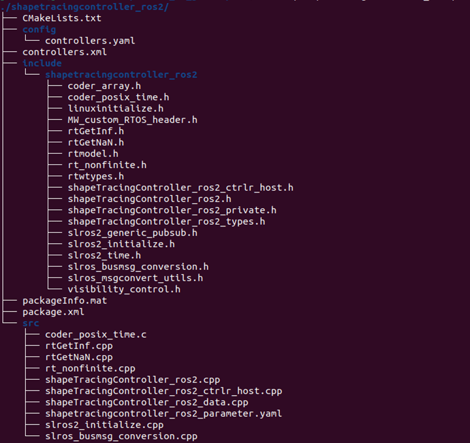Select shapeTracingController_ros2_types.h file
This screenshot has width=470, height=443.
coord(166,222)
